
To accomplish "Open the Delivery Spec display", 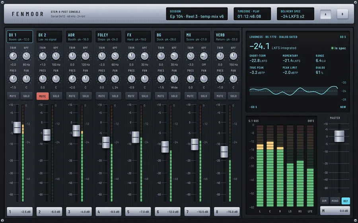I will pyautogui.click(x=296, y=14).
